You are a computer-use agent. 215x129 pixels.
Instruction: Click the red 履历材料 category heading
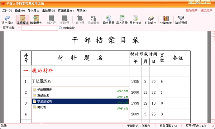pos(43,71)
